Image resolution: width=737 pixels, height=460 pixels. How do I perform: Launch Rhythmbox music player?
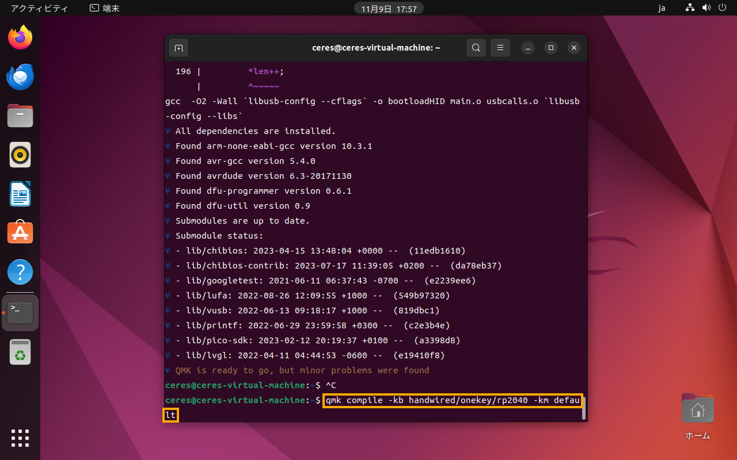(20, 155)
